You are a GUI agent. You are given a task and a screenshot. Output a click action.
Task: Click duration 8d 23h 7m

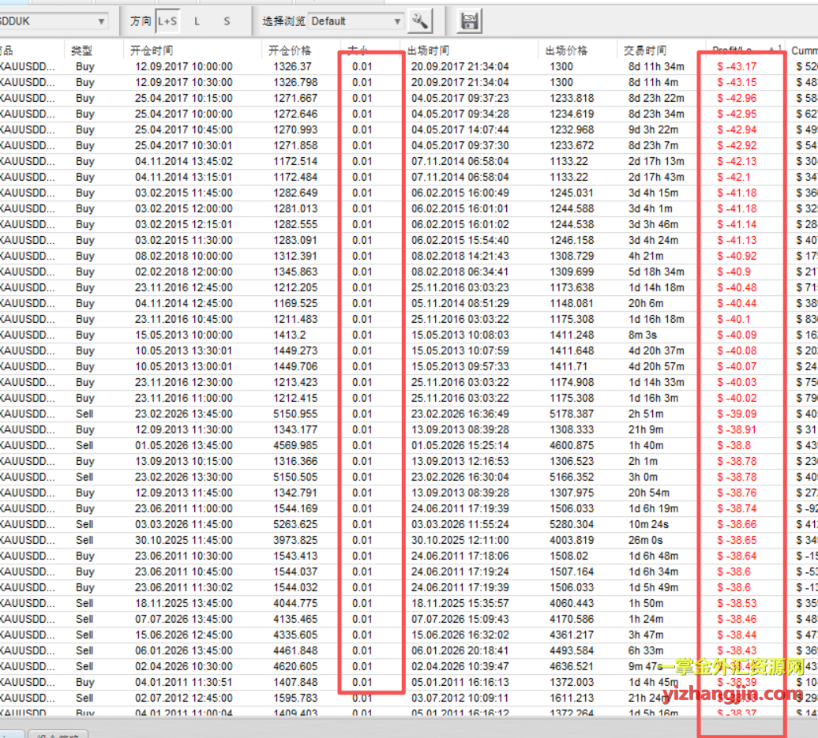(653, 145)
